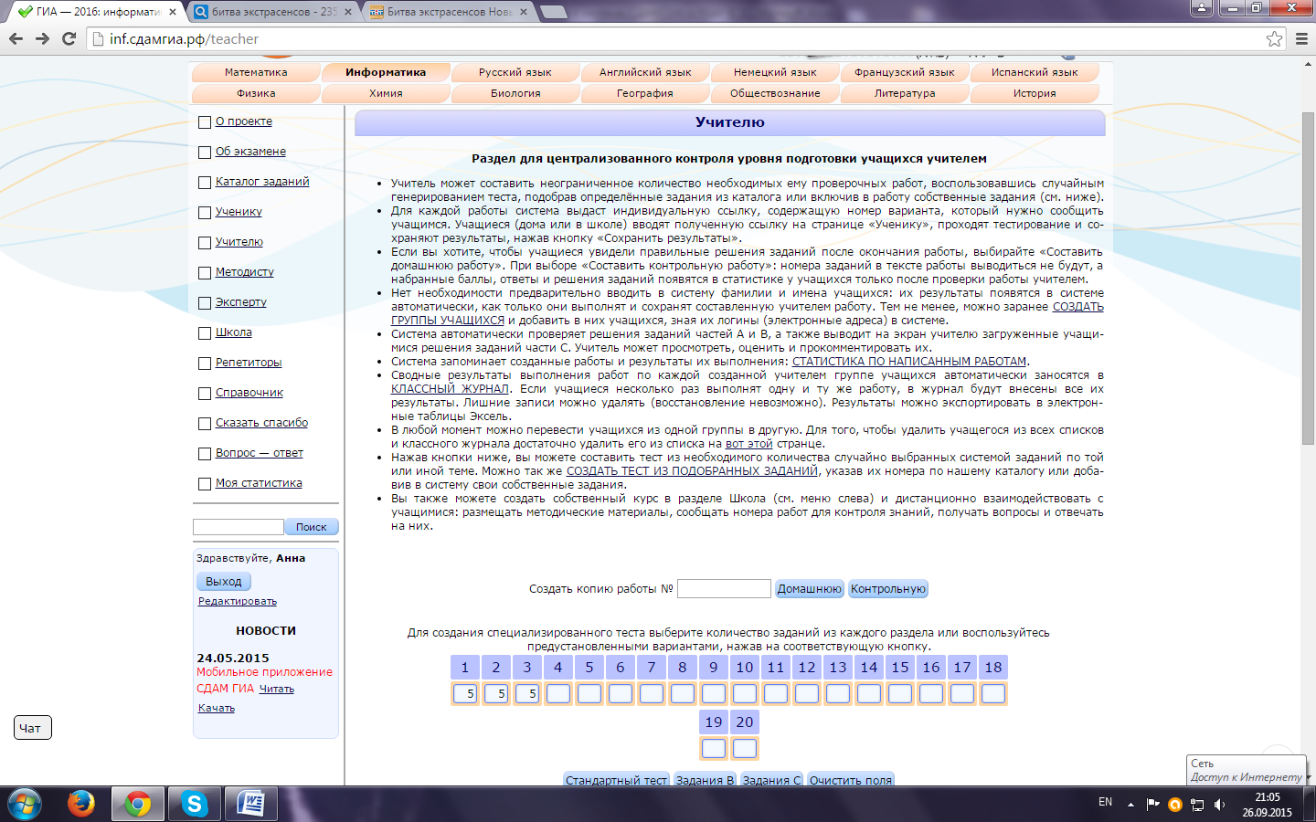Click the work copy number input field
Image resolution: width=1316 pixels, height=822 pixels.
(x=724, y=589)
